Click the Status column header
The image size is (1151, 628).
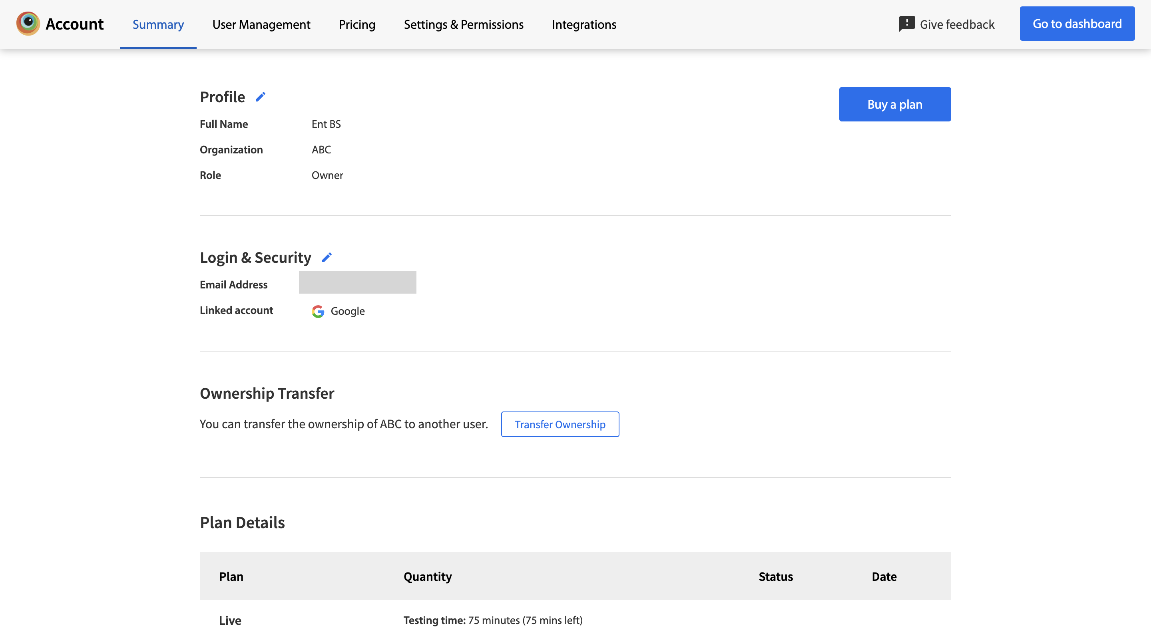click(x=775, y=576)
